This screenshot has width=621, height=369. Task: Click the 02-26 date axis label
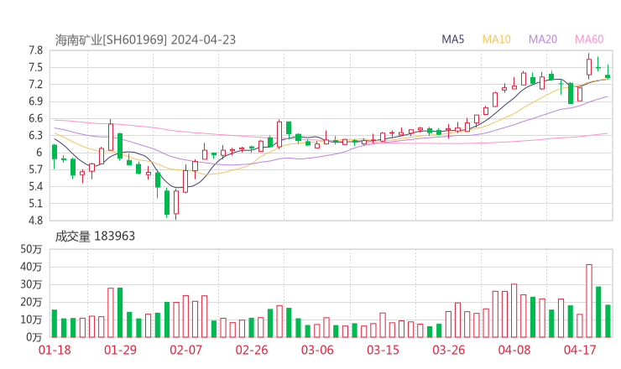point(252,350)
